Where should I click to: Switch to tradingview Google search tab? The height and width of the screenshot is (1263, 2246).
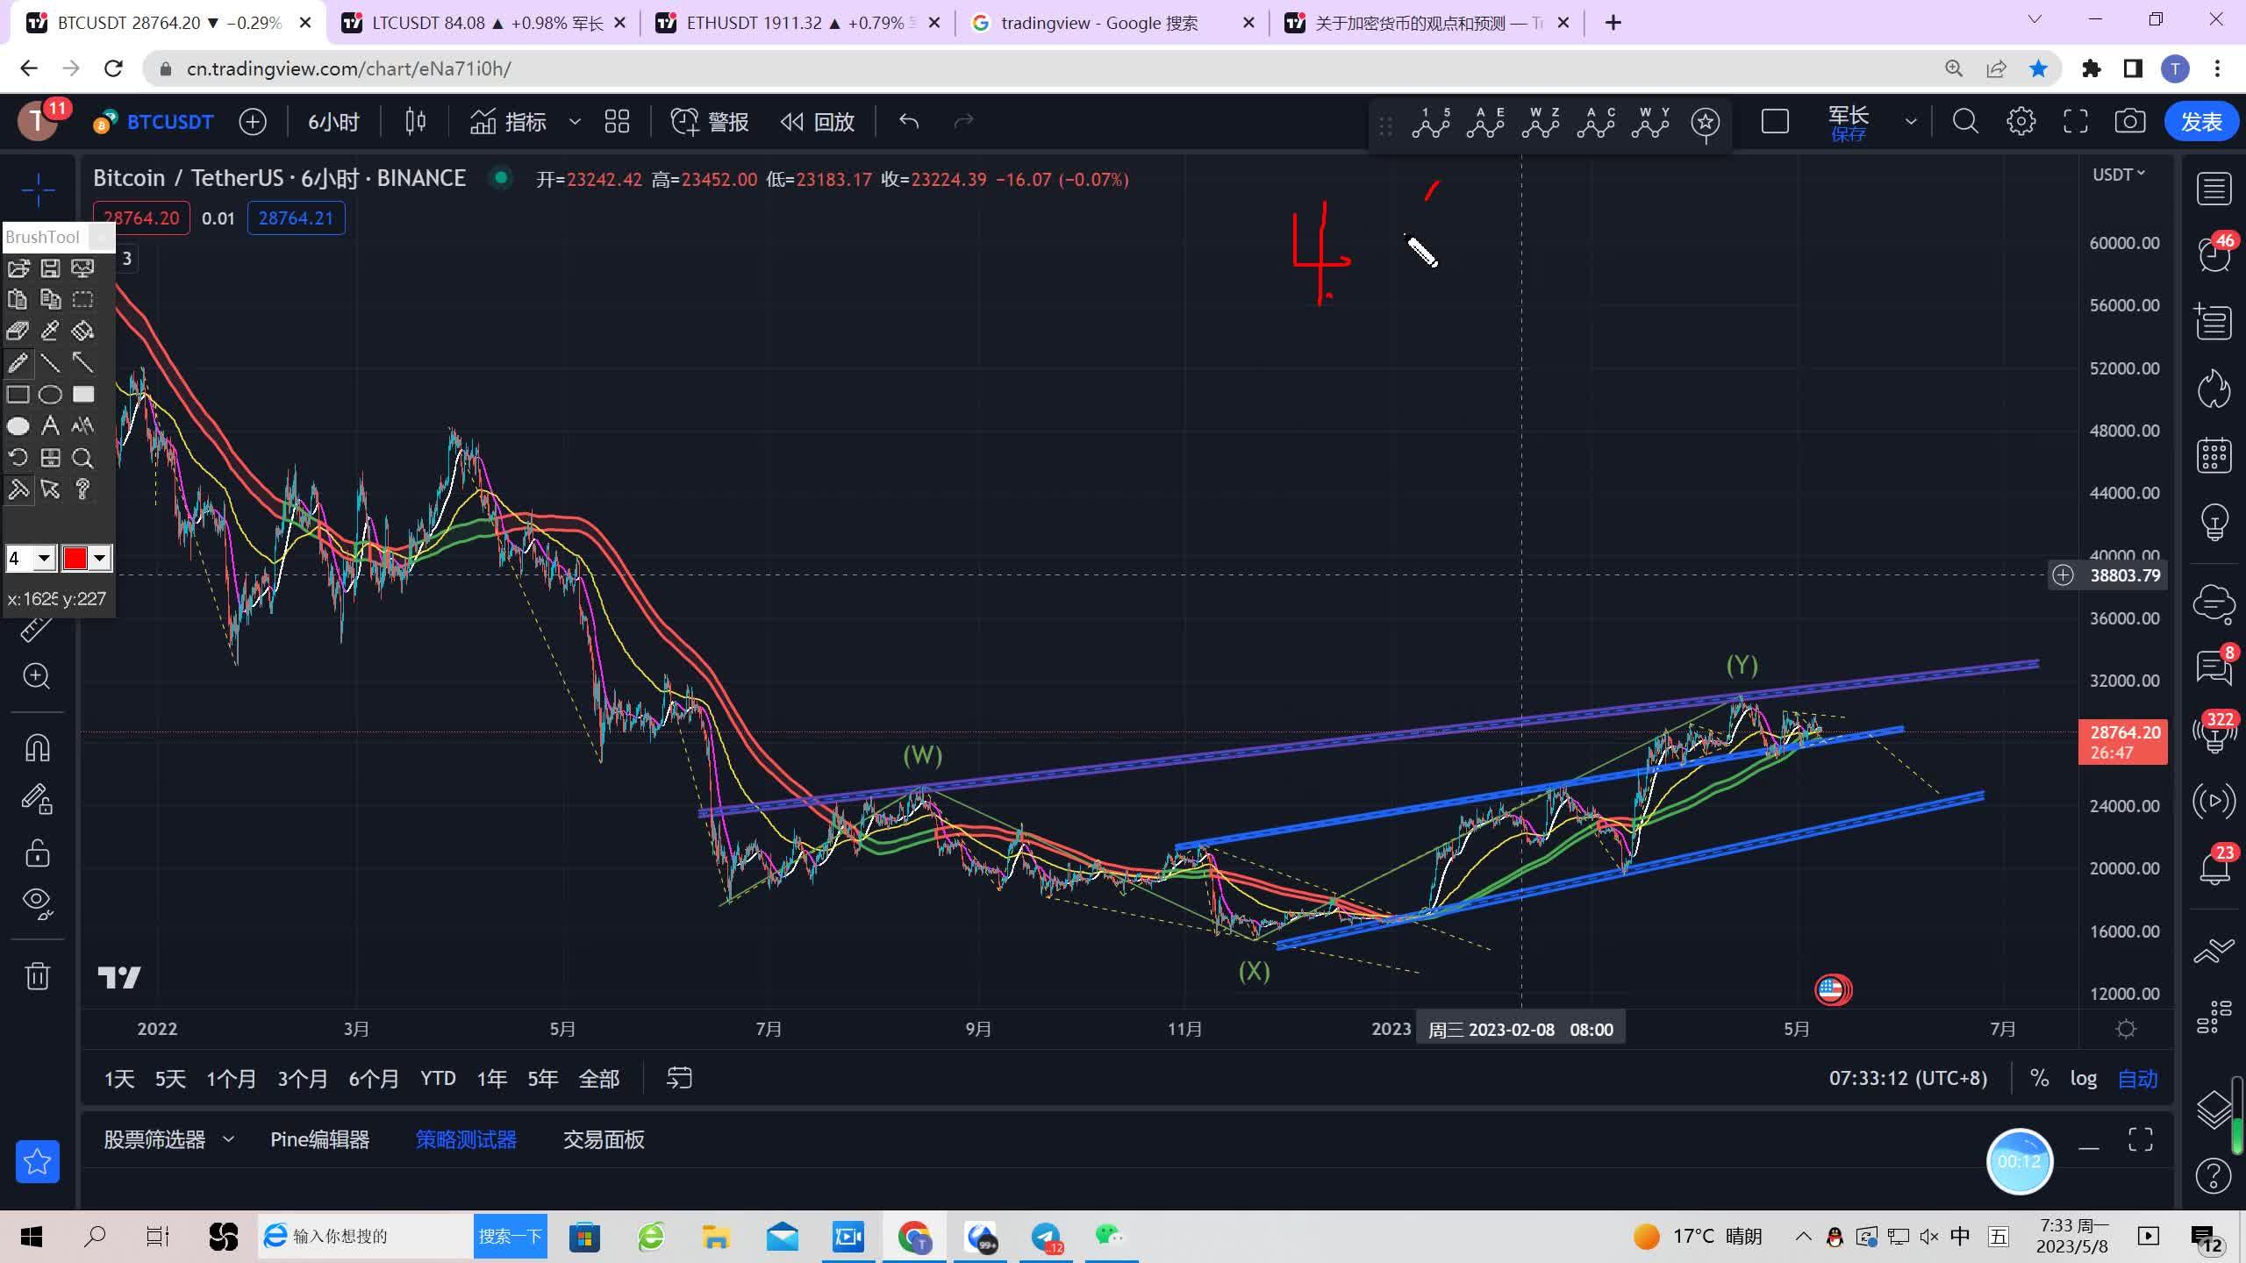pyautogui.click(x=1112, y=23)
